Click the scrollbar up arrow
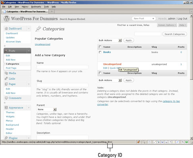This screenshot has width=193, height=158. coord(191,16)
